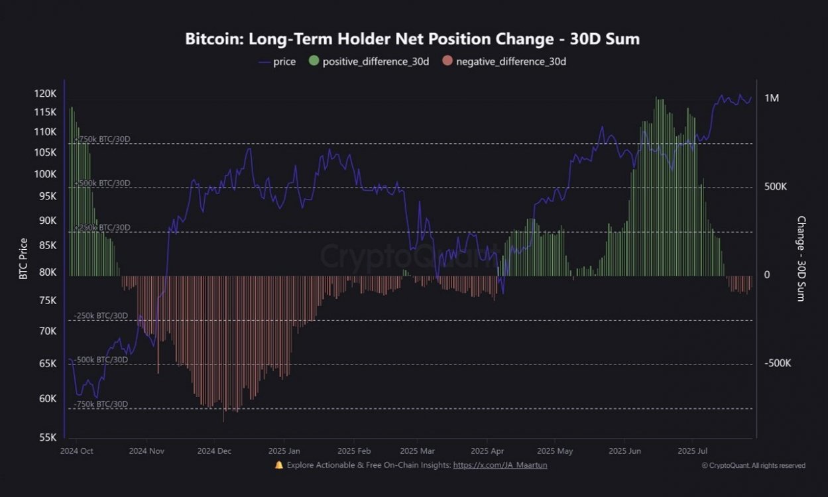This screenshot has width=828, height=497.
Task: Click the red negative_difference_30d legend circle
Action: point(447,62)
